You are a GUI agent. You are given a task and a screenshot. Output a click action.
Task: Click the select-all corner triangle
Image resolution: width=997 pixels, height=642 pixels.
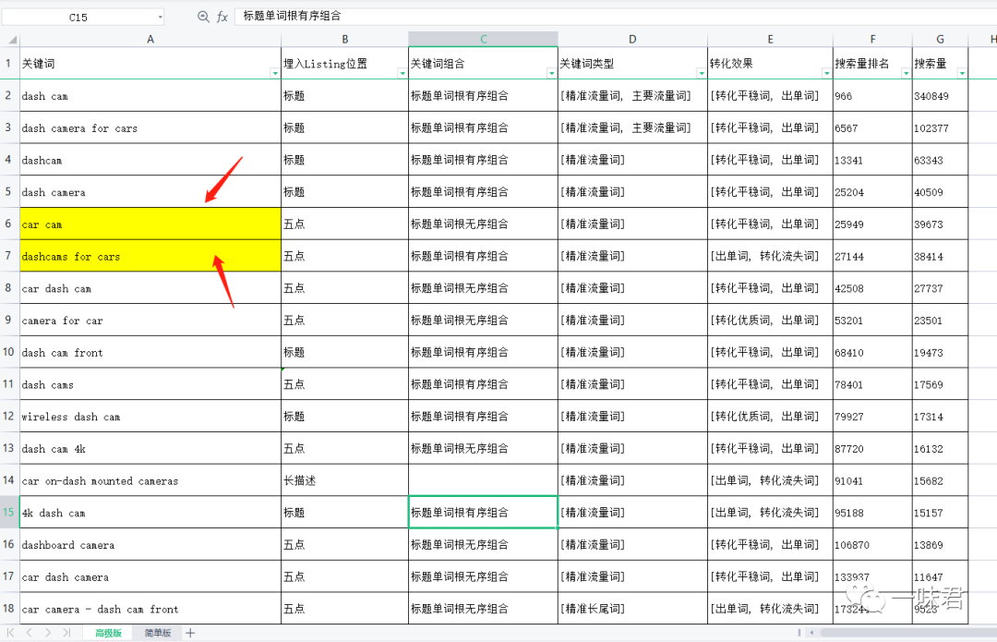coord(10,39)
